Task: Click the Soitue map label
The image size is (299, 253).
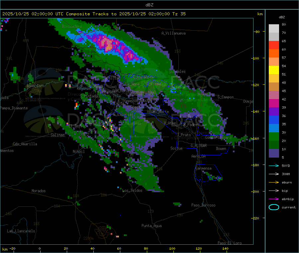Action: pyautogui.click(x=176, y=148)
